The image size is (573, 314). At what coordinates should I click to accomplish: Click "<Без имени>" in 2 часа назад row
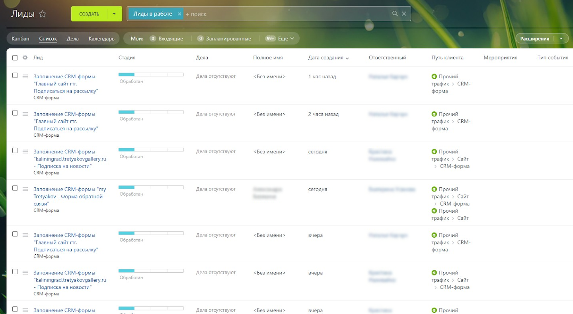tap(269, 114)
